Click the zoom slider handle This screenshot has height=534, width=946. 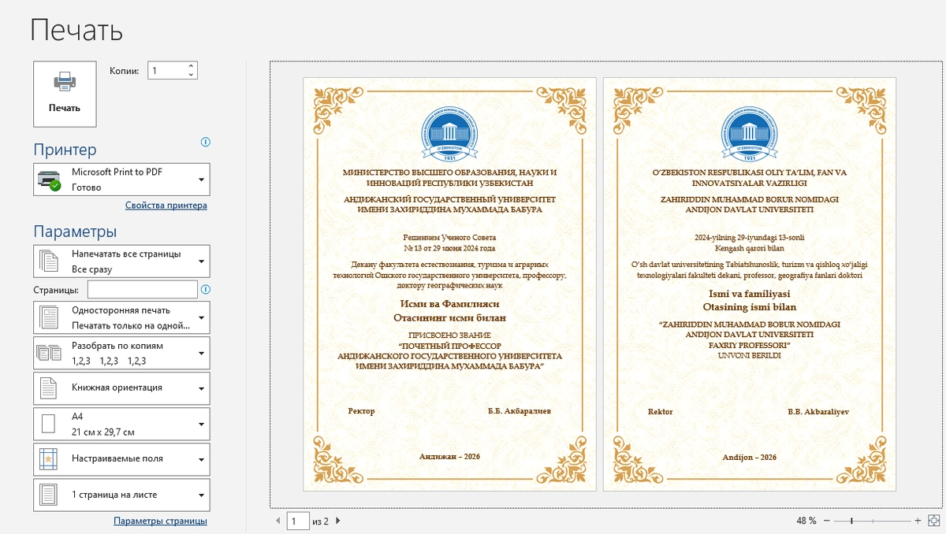pos(851,521)
